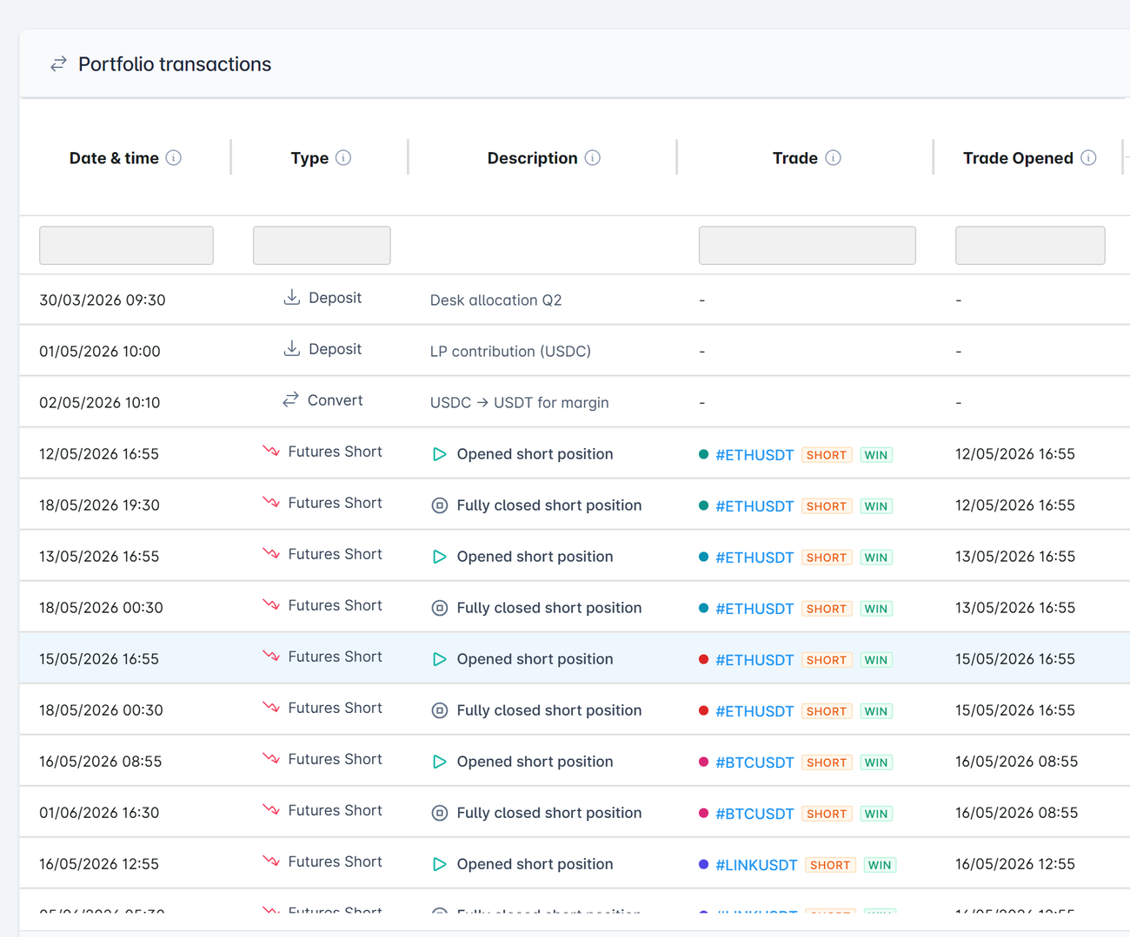Click the '02/05/2026 10:10' date cell
Image resolution: width=1130 pixels, height=937 pixels.
click(x=99, y=402)
